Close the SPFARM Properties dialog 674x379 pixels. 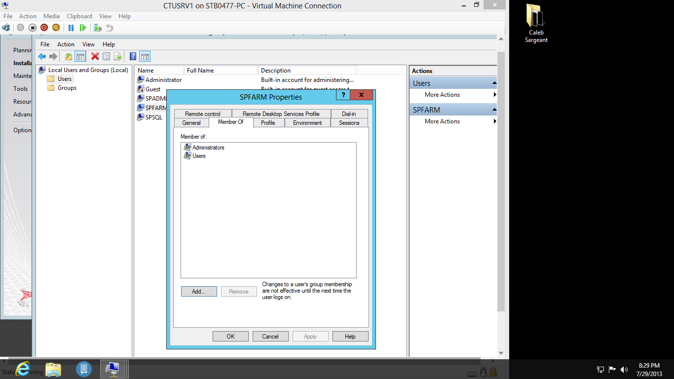[362, 95]
